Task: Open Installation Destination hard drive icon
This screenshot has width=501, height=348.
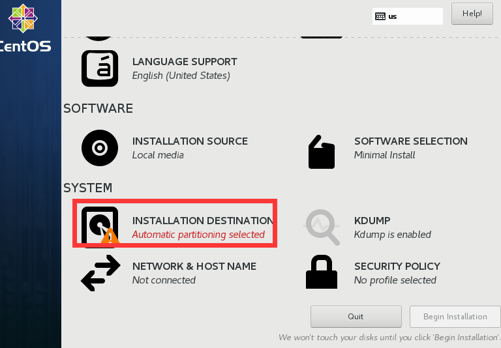Action: [99, 225]
